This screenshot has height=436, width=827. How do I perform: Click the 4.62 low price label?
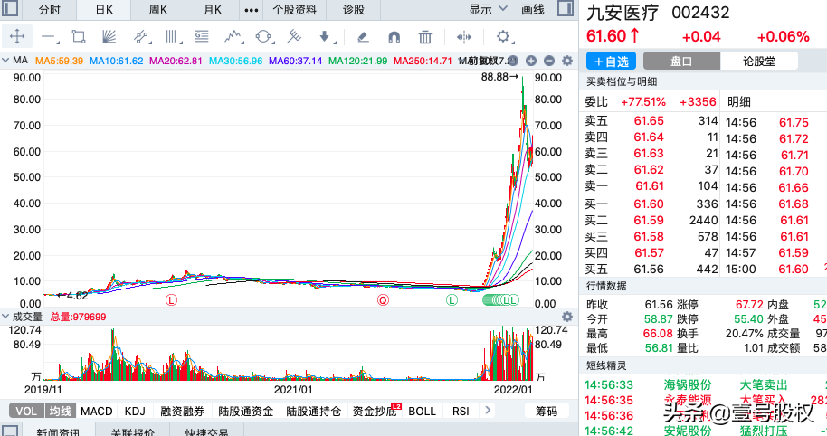coord(71,296)
